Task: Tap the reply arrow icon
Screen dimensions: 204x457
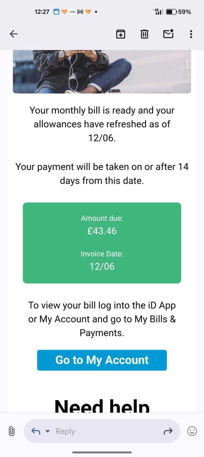Action: [x=36, y=431]
